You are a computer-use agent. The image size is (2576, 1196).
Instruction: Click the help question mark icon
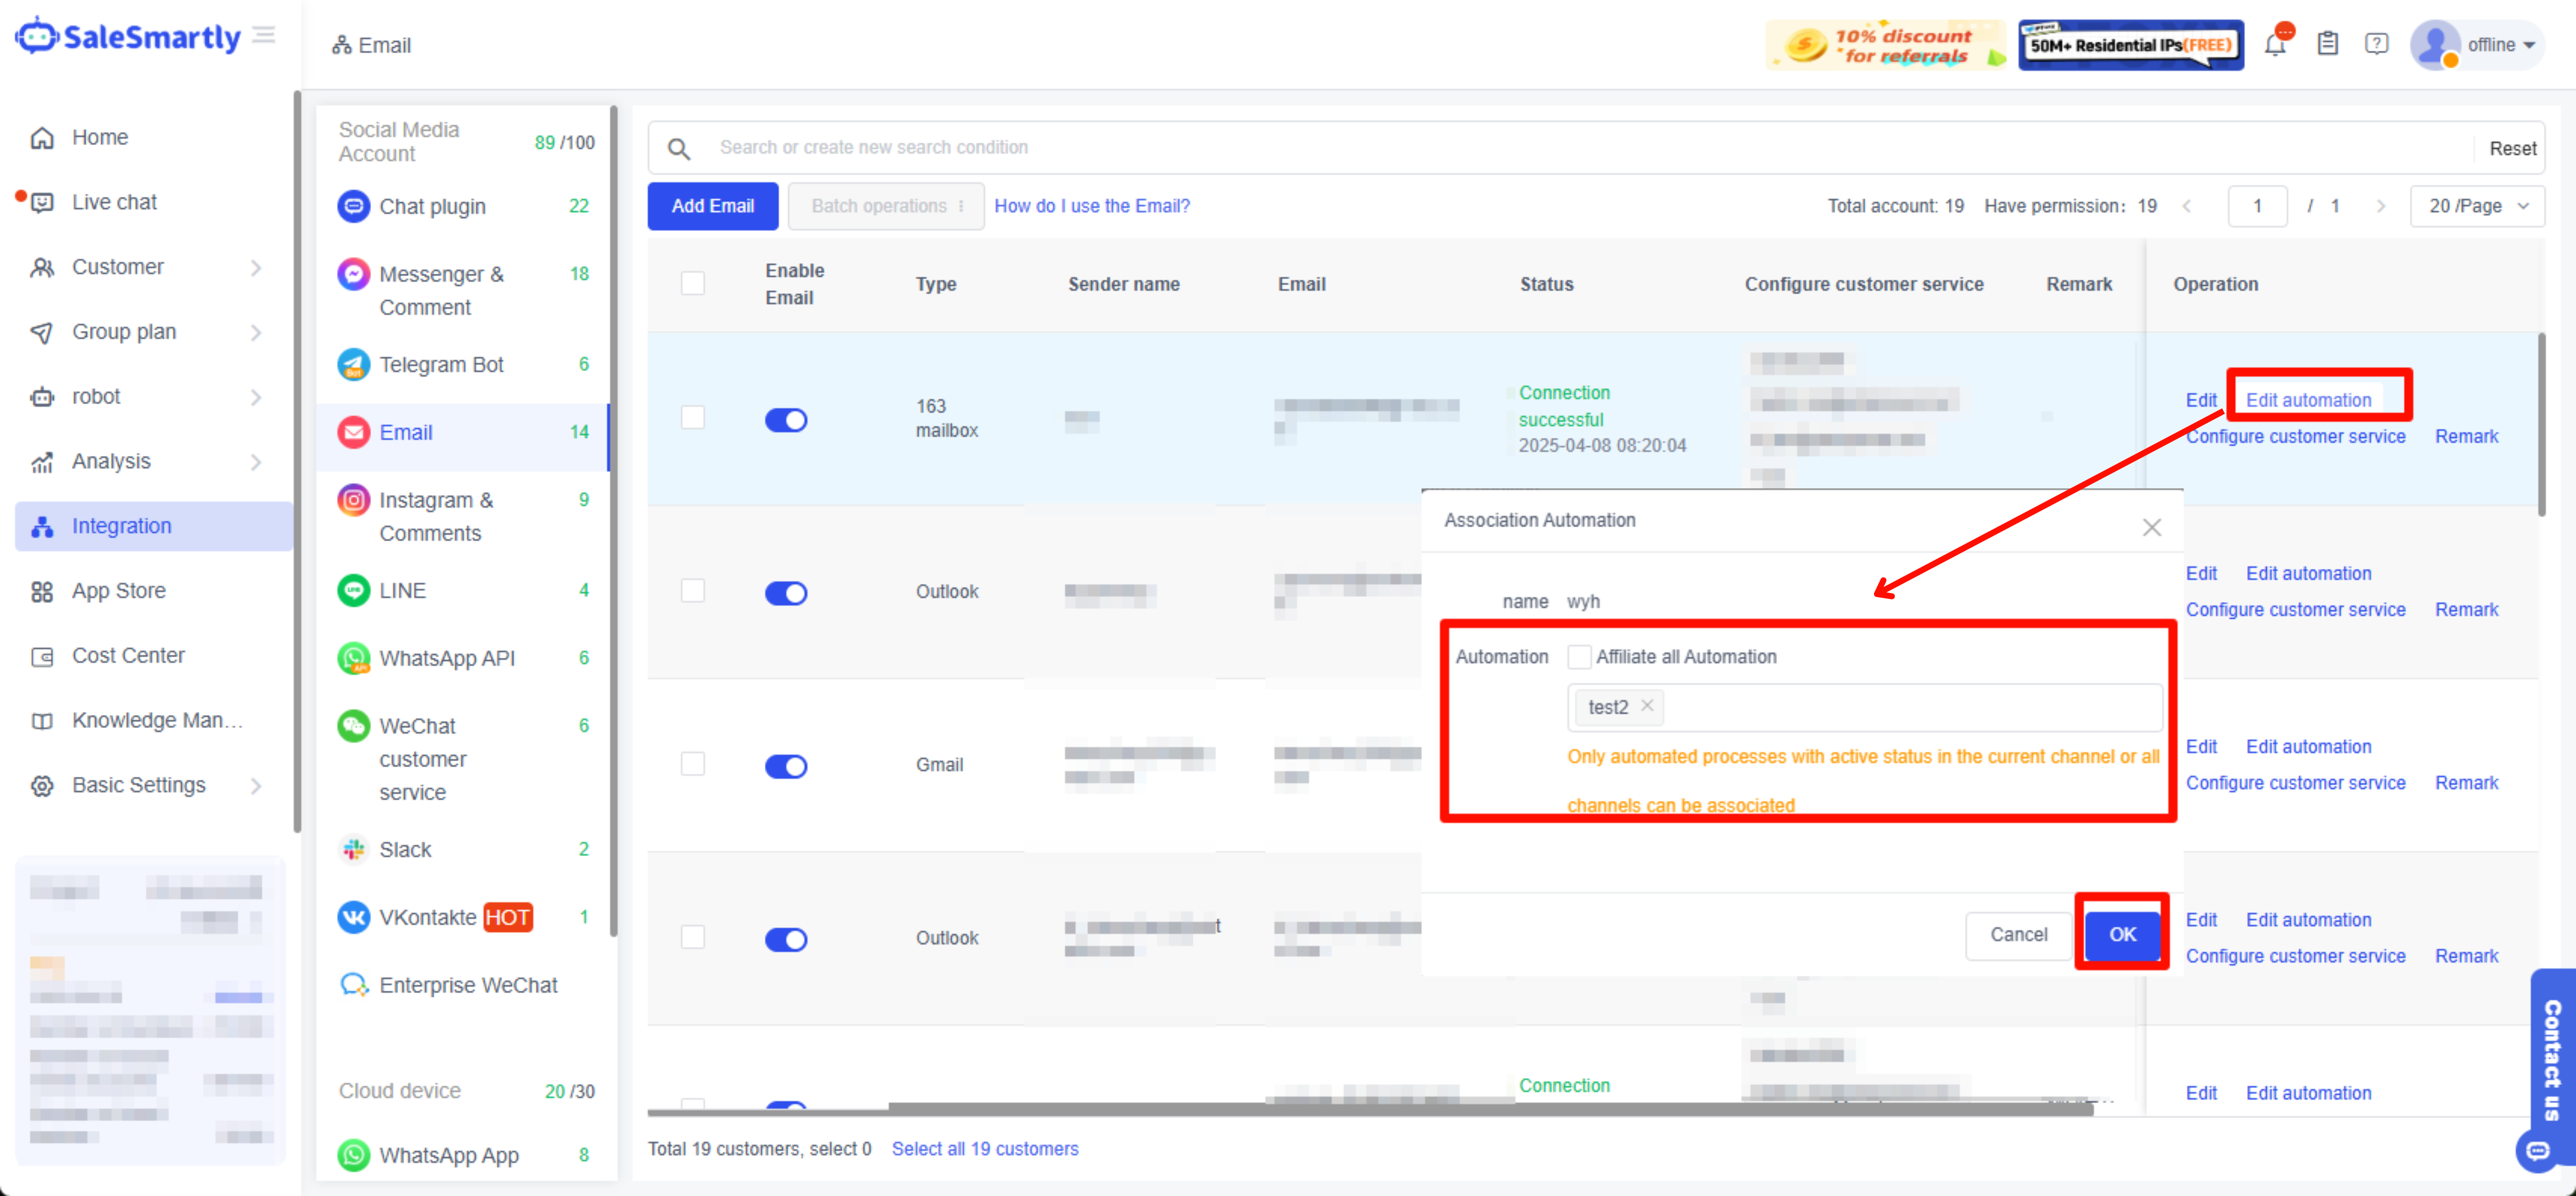(x=2376, y=44)
